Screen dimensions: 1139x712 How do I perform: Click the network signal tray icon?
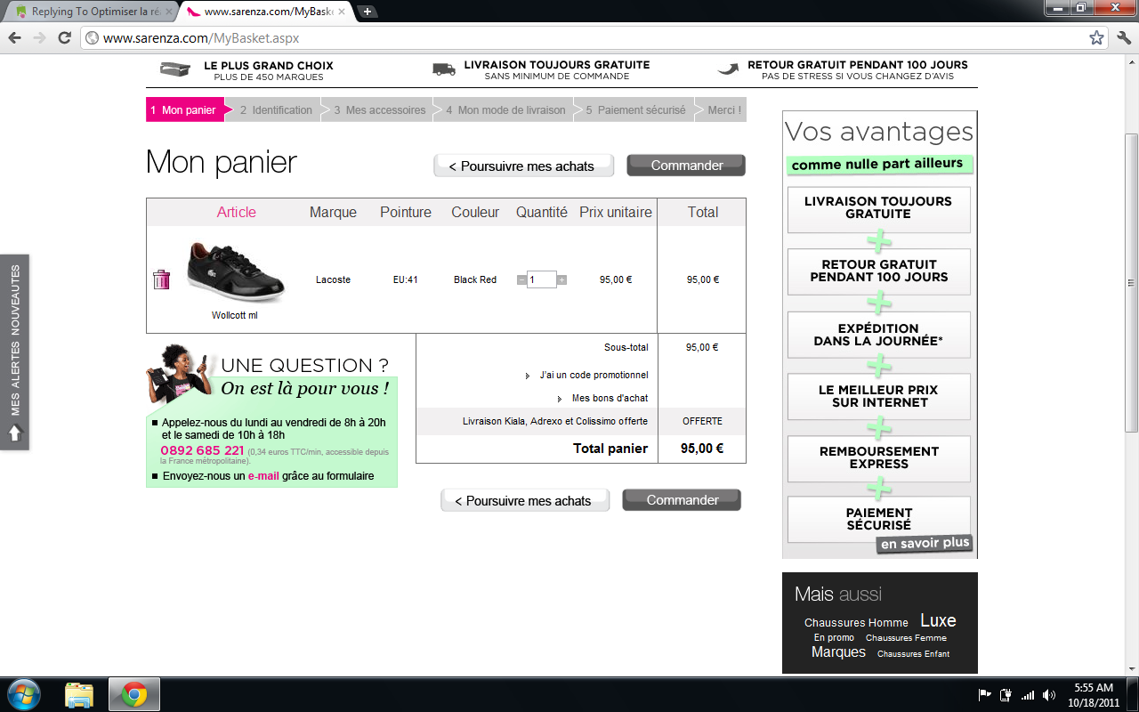(1028, 695)
